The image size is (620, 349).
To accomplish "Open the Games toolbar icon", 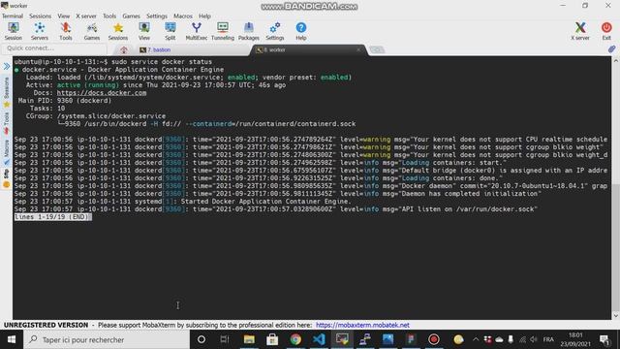I will pos(92,31).
